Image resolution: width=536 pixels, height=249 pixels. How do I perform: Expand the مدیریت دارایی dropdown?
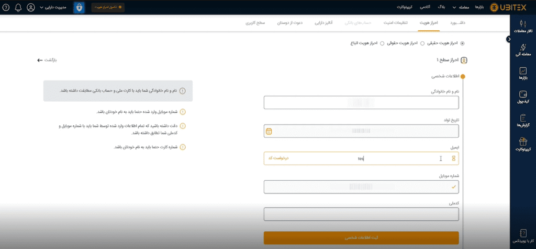click(54, 7)
